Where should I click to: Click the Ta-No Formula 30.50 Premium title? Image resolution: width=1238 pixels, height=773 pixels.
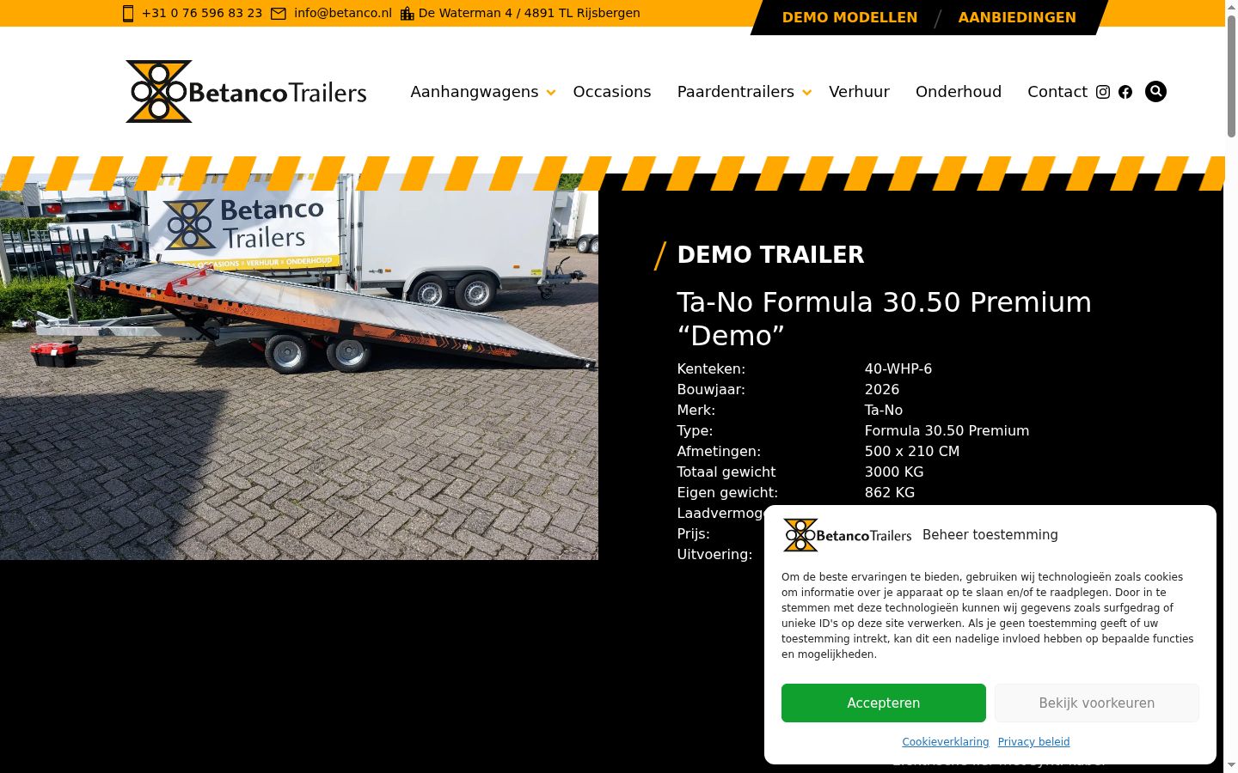(x=885, y=319)
